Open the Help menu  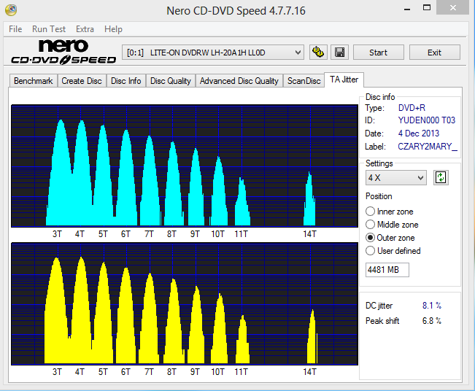coord(113,29)
